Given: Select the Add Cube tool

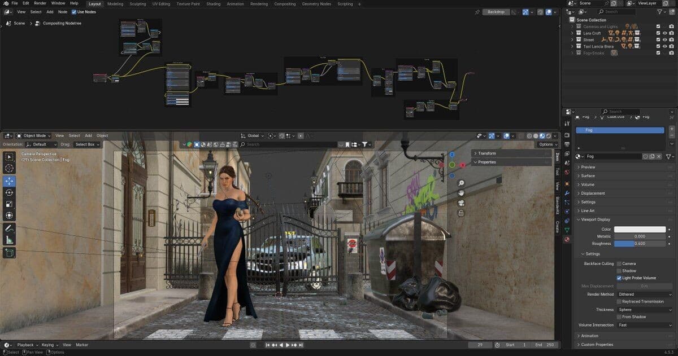Looking at the screenshot, I should 9,253.
